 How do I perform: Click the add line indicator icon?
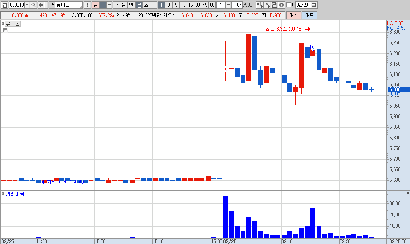pos(267,5)
